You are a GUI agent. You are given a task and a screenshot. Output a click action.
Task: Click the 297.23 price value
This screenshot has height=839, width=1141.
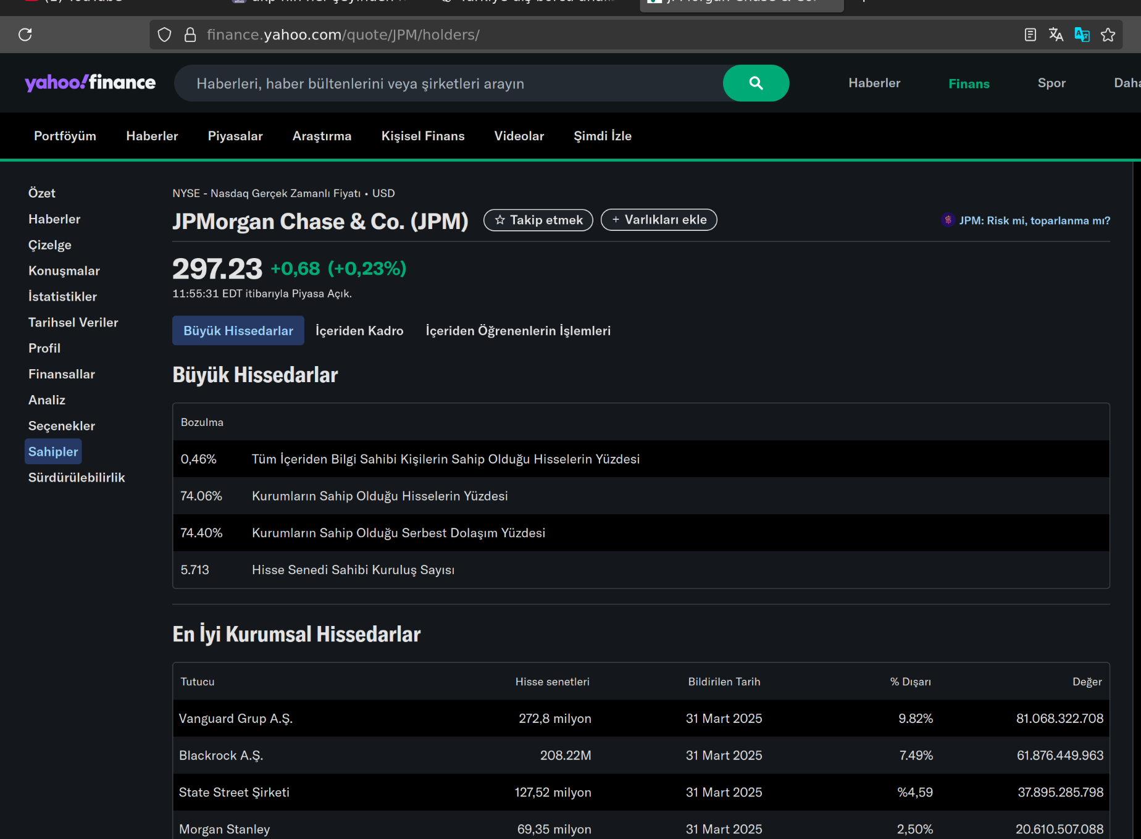217,269
